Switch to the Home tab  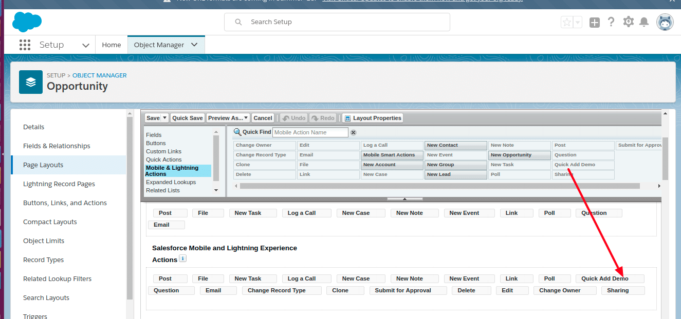(x=111, y=45)
